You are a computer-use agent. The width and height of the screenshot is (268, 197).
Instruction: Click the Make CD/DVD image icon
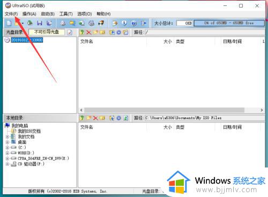click(63, 23)
